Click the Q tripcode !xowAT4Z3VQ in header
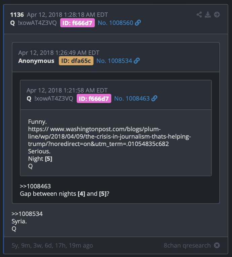 [37, 23]
